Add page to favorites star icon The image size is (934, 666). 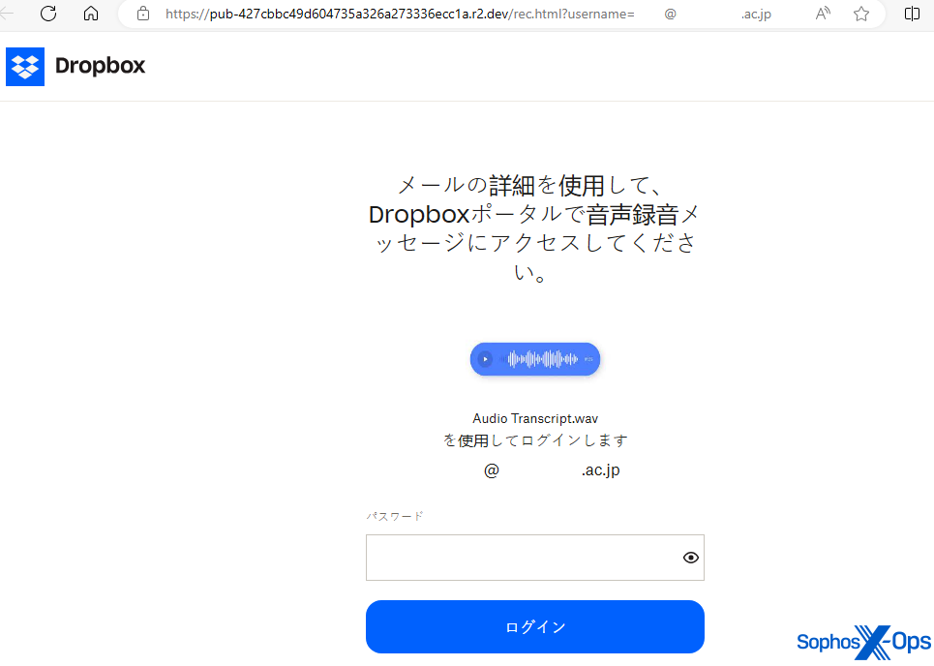[x=860, y=14]
